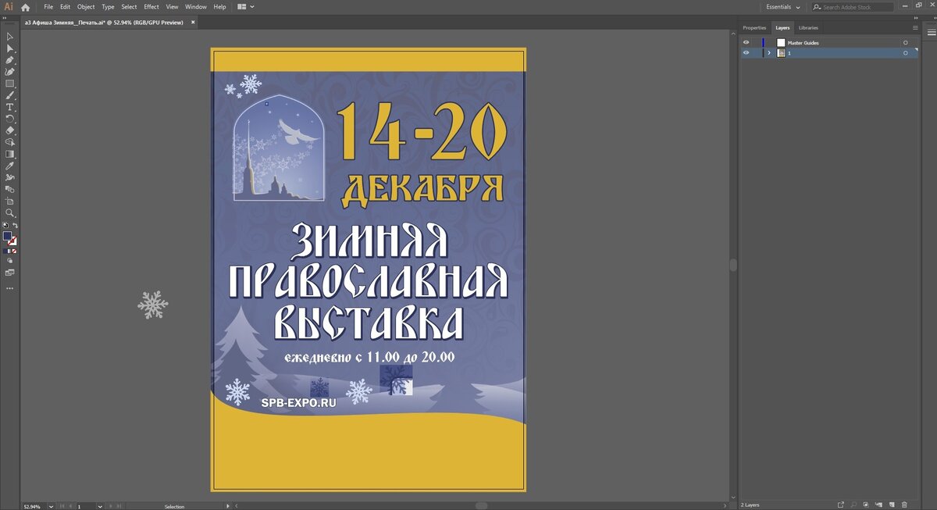The image size is (937, 510).
Task: Activate the Eraser tool
Action: (x=10, y=130)
